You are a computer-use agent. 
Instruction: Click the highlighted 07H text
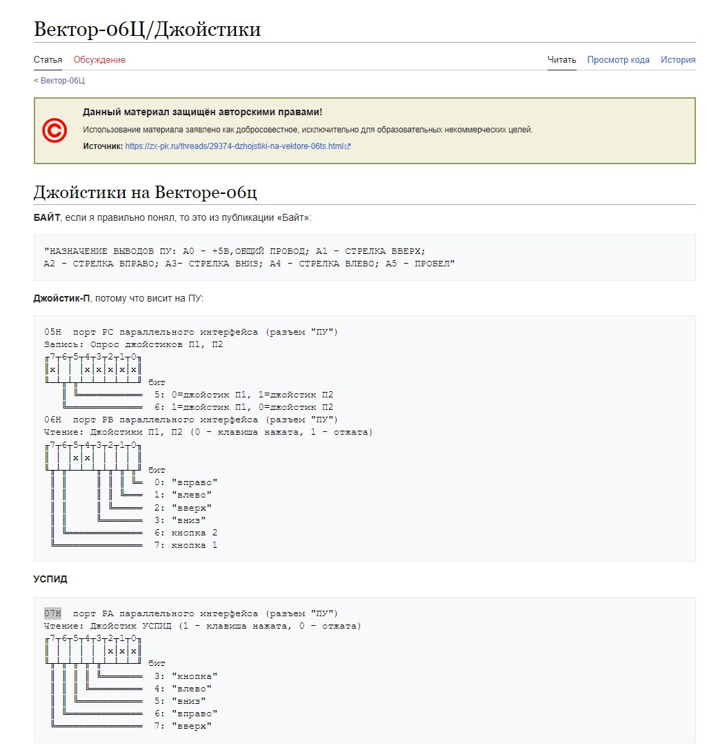click(52, 613)
